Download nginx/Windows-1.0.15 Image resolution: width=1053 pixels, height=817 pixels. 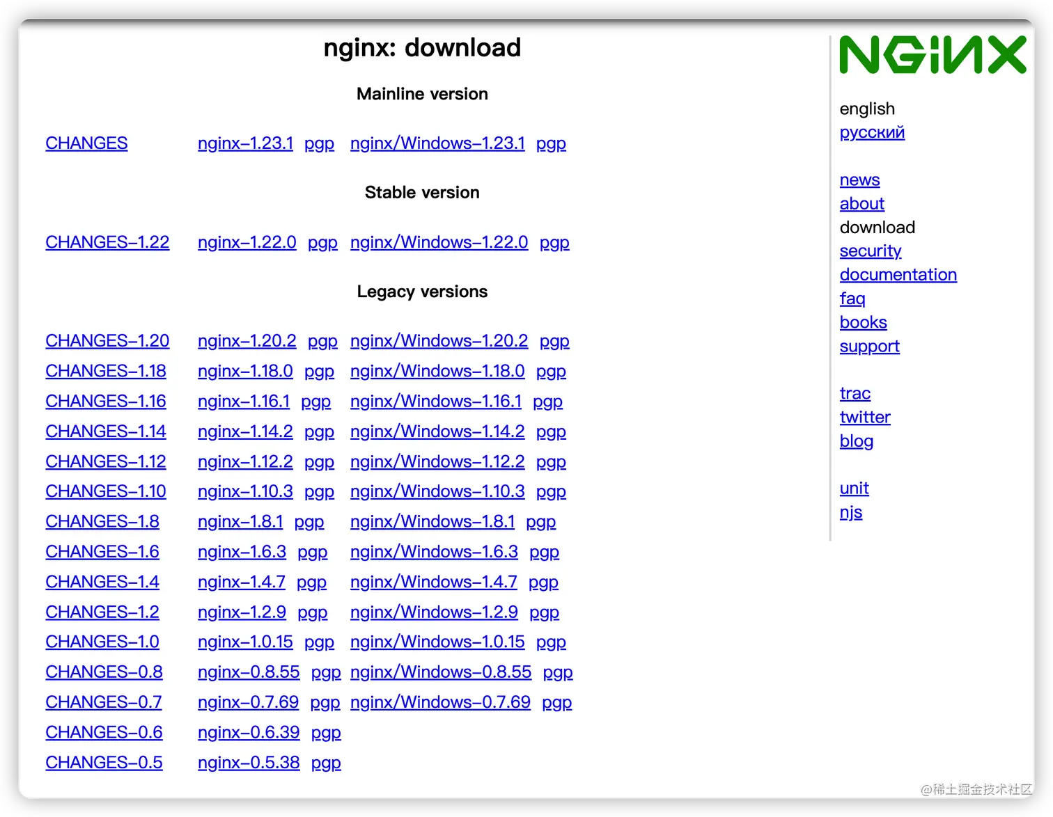pos(437,642)
